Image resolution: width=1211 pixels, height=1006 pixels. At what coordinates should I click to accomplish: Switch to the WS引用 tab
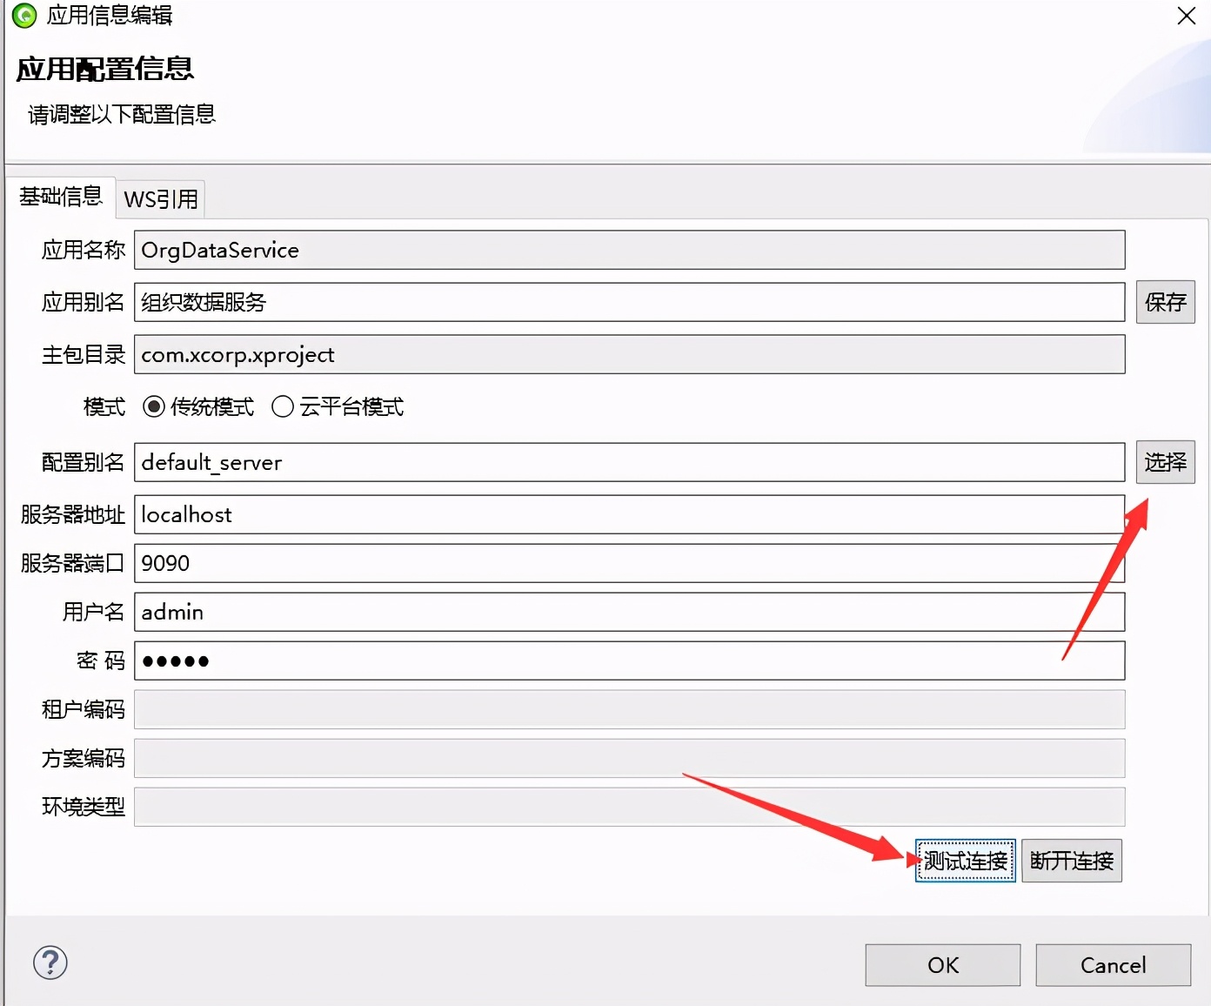pos(160,198)
